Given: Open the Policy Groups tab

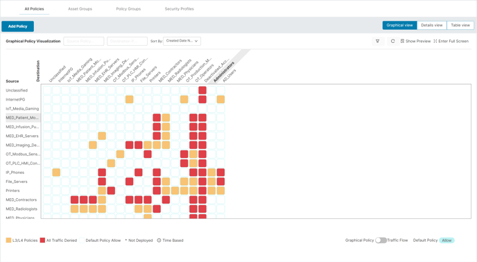Looking at the screenshot, I should pyautogui.click(x=128, y=9).
